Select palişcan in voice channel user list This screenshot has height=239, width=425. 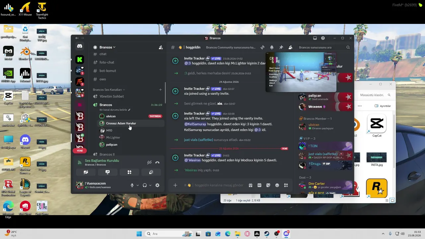(x=131, y=145)
